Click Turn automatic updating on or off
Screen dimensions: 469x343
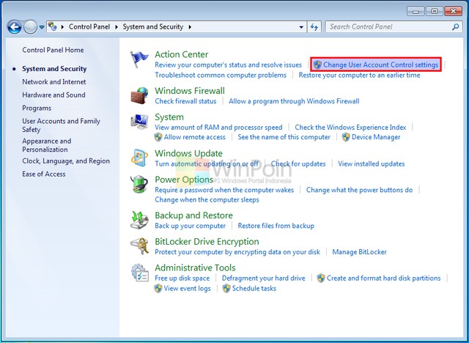(207, 164)
